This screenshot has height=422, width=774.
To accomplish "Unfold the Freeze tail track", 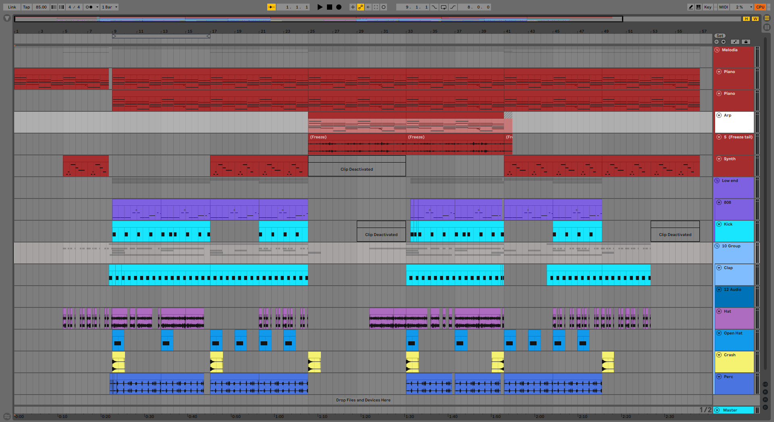I will tap(719, 137).
